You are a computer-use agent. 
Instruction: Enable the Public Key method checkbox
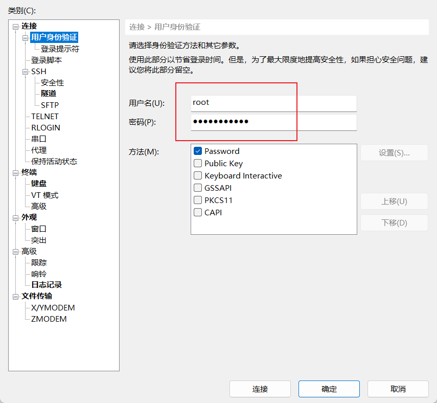point(198,163)
